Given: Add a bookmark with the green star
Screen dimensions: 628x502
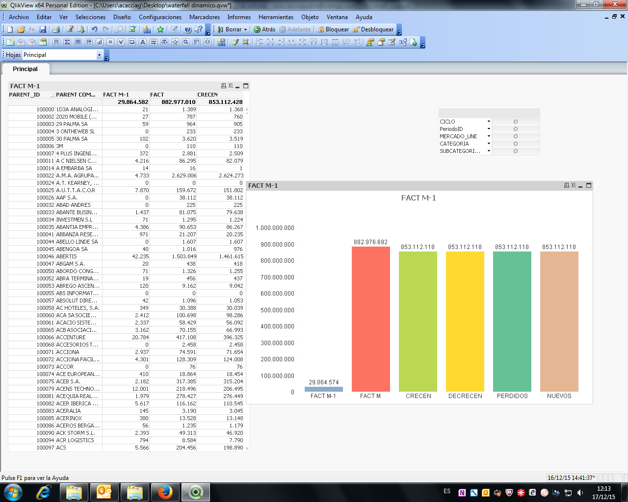Looking at the screenshot, I should [x=160, y=29].
